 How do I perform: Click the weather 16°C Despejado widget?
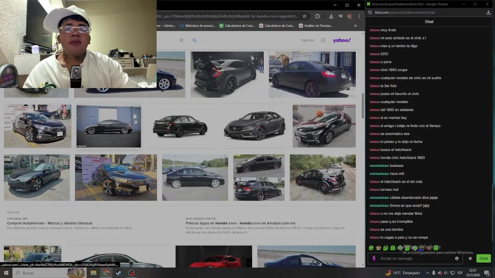pyautogui.click(x=402, y=273)
